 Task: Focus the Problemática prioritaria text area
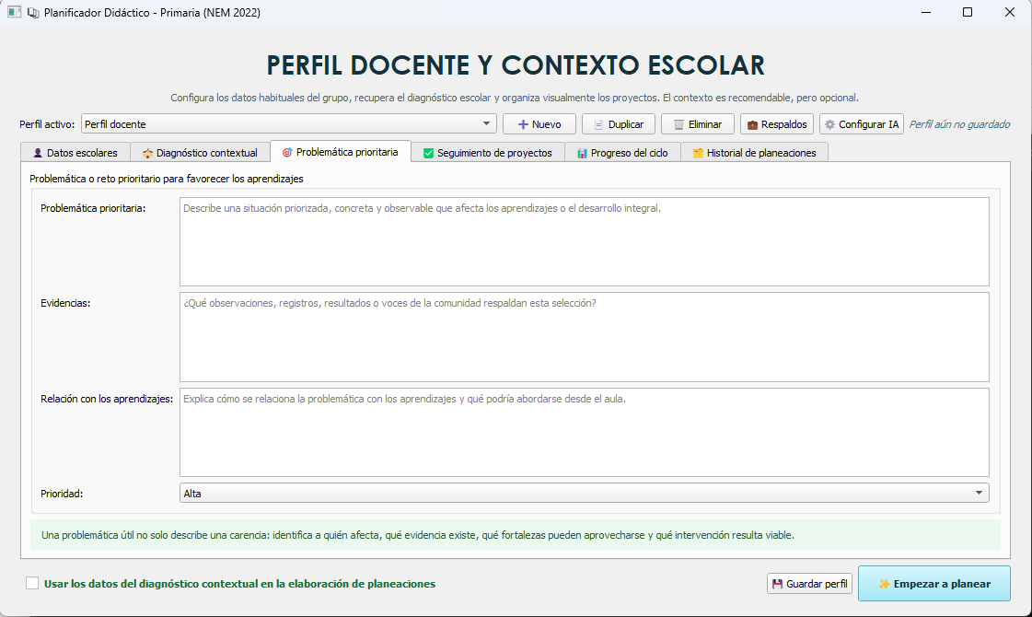[x=584, y=241]
